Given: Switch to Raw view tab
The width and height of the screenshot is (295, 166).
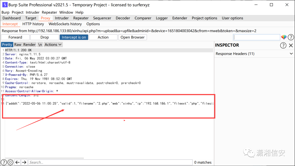Looking at the screenshot, I should (x=18, y=45).
